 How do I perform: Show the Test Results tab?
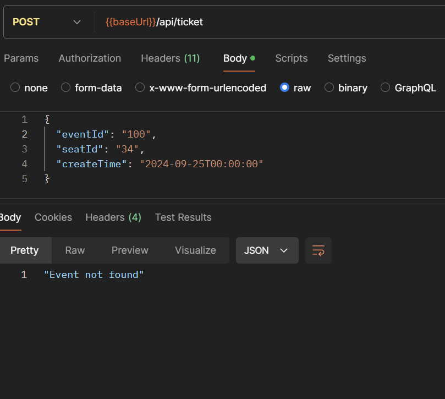(183, 217)
